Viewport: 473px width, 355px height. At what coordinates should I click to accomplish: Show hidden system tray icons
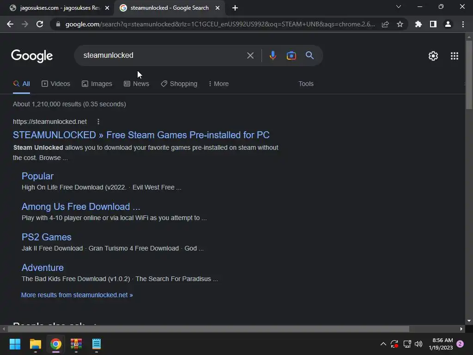point(383,344)
